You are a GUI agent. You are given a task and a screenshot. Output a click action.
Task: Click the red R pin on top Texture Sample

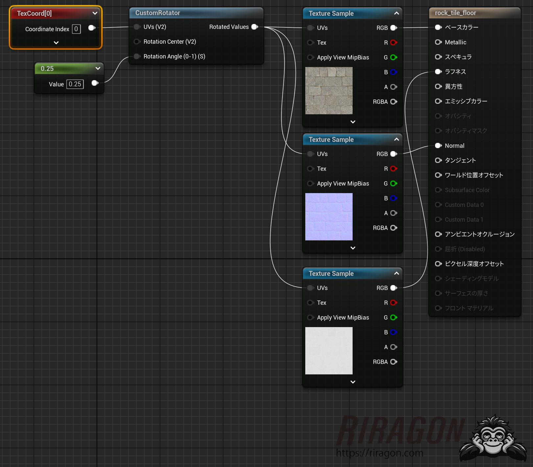click(x=393, y=43)
